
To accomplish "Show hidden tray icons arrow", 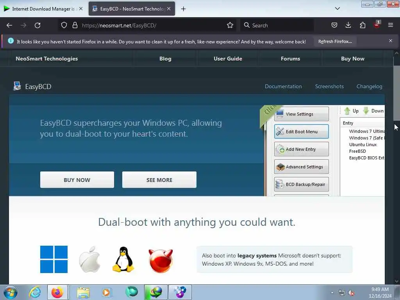I will (x=332, y=293).
